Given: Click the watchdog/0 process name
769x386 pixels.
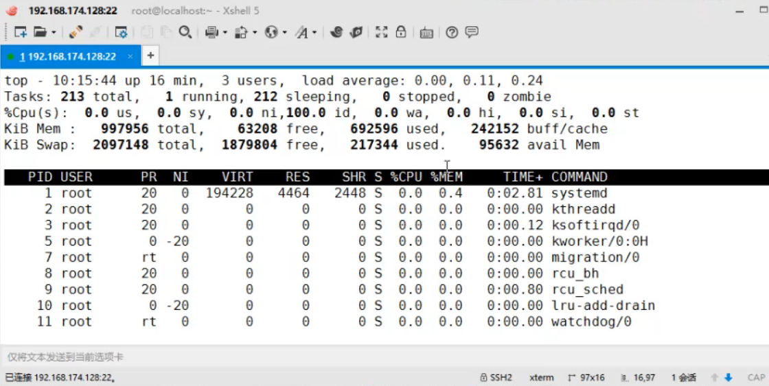Looking at the screenshot, I should point(591,322).
